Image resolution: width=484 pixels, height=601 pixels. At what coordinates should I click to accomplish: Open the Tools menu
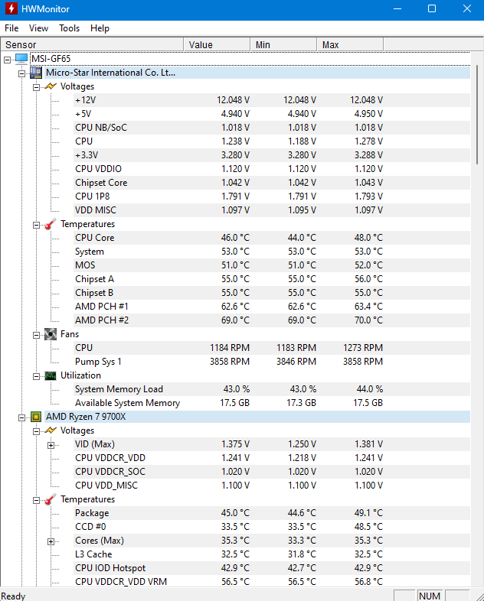coord(69,28)
